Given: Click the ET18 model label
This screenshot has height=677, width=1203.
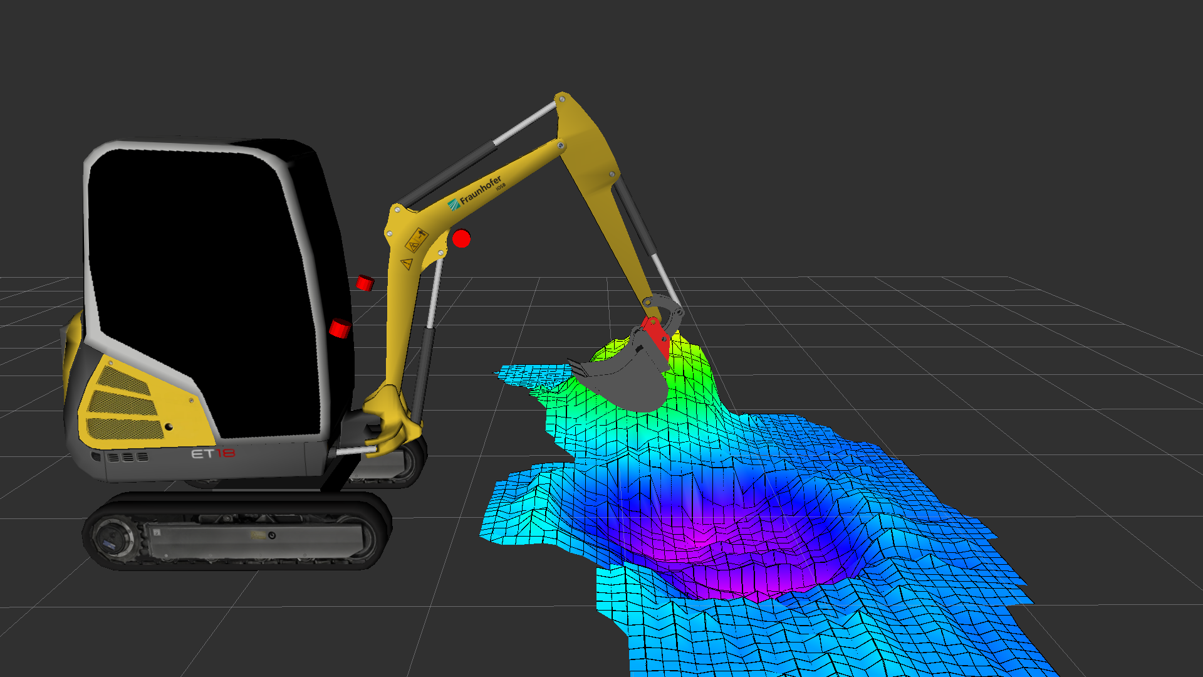Looking at the screenshot, I should [x=213, y=453].
